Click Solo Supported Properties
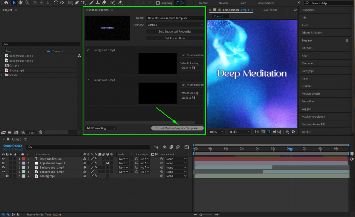Viewport: 355px width, 217px height. click(x=175, y=31)
